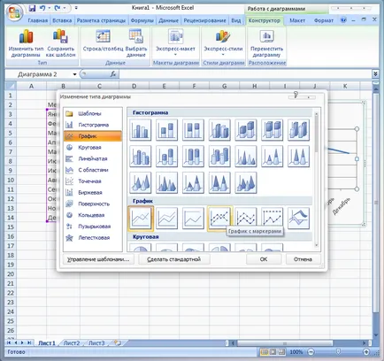The height and width of the screenshot is (361, 384).
Task: Open Экспресс-макет dropdown gallery
Action: click(x=175, y=43)
